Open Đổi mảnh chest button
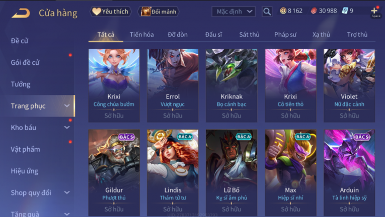This screenshot has width=385, height=217. [x=159, y=12]
